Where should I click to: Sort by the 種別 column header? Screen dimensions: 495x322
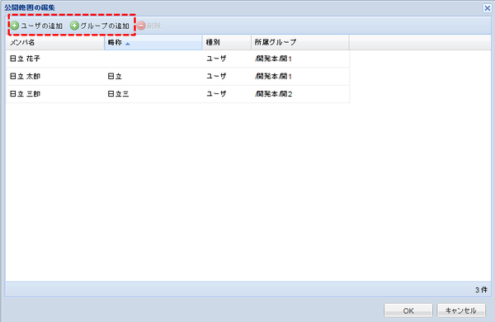[x=227, y=42]
